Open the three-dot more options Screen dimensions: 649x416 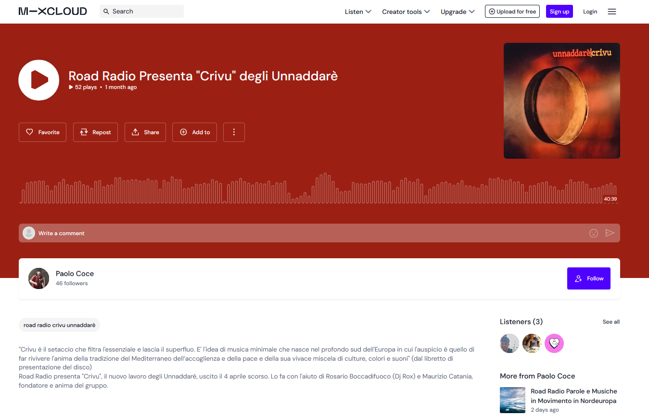[x=234, y=132]
